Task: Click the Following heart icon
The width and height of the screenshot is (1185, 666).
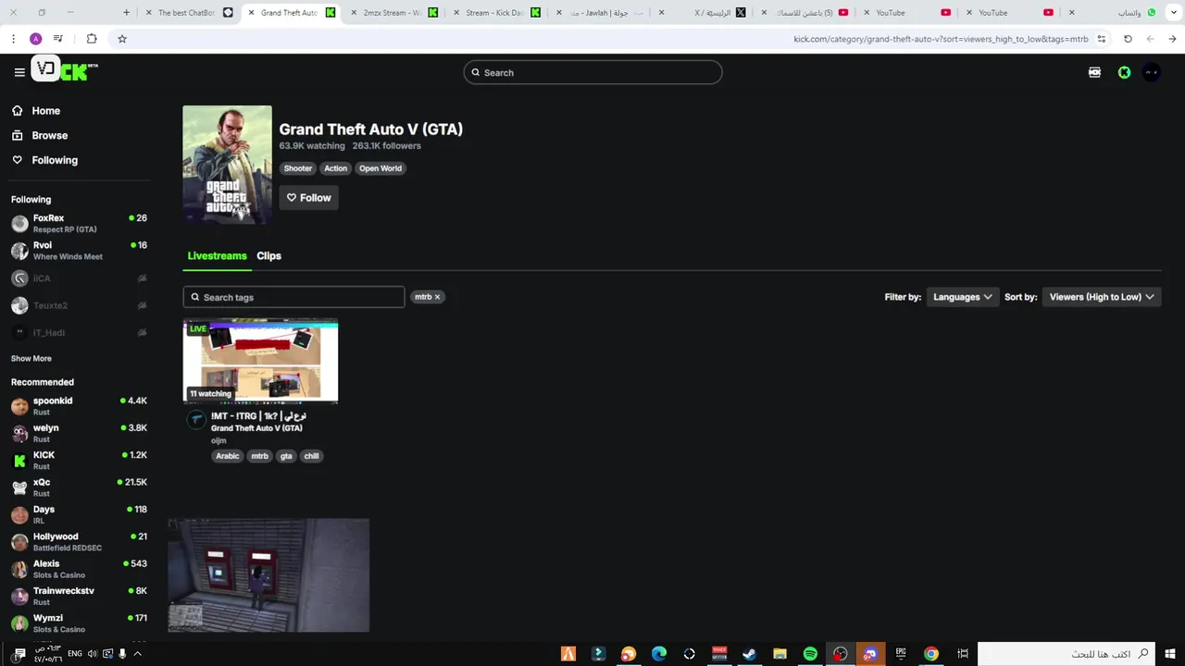Action: (x=18, y=160)
